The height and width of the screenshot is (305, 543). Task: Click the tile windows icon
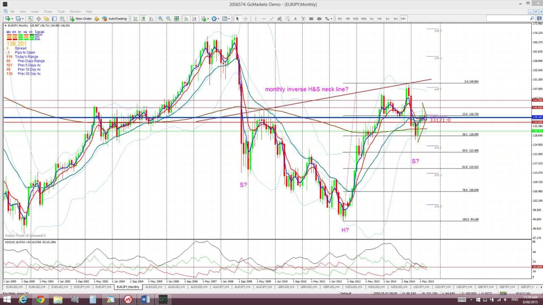pos(177,19)
